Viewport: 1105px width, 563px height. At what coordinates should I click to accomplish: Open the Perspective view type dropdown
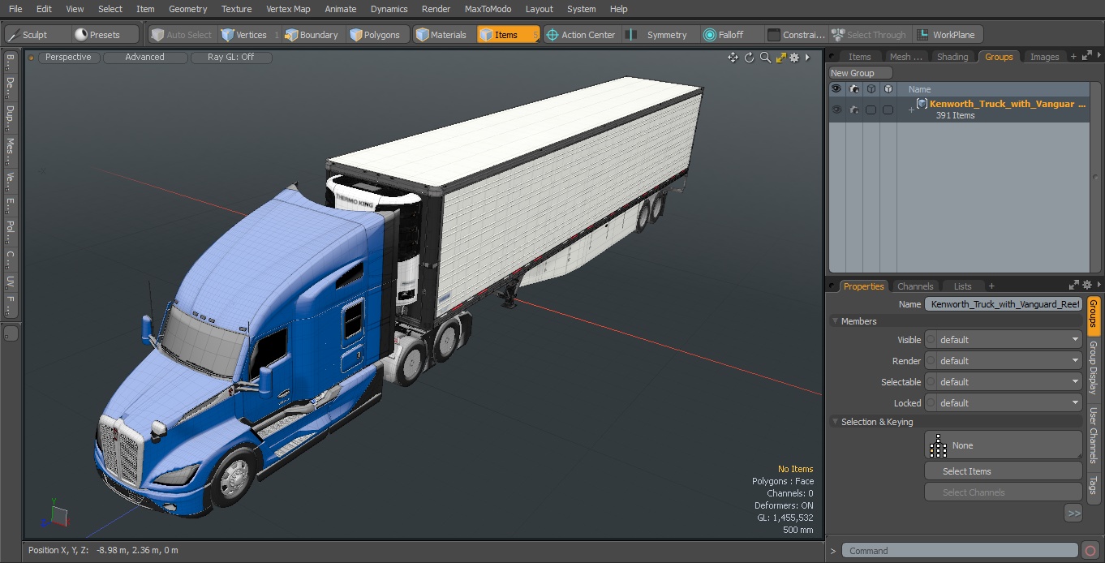[68, 58]
